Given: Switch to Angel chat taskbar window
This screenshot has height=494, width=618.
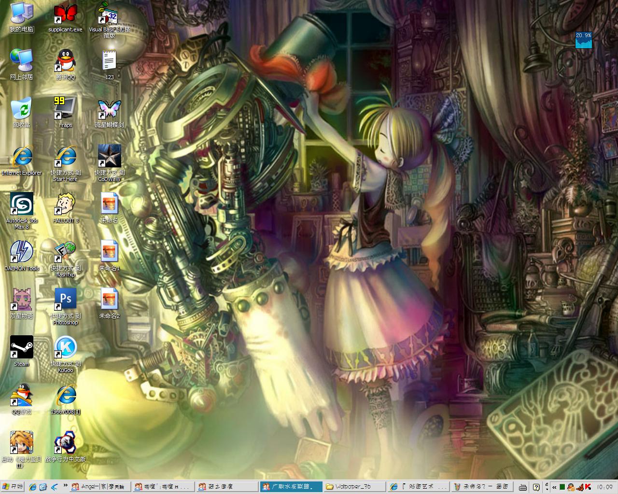Looking at the screenshot, I should pyautogui.click(x=100, y=487).
